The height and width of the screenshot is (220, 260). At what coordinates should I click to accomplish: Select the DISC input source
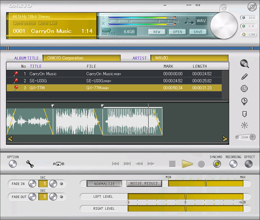click(x=247, y=18)
